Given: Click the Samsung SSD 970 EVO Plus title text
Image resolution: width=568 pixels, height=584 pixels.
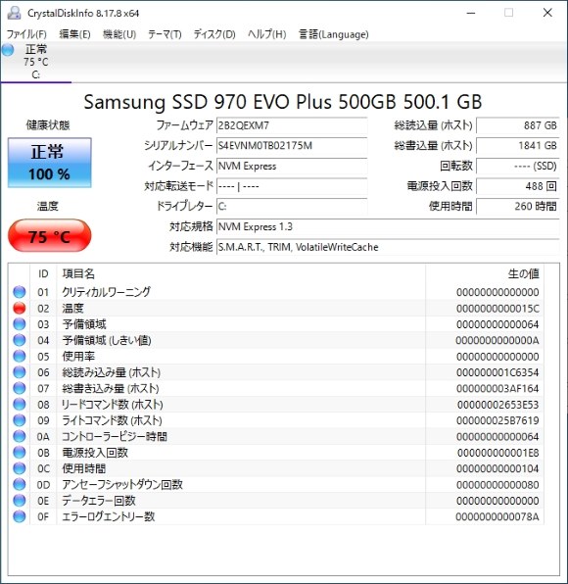Looking at the screenshot, I should coord(283,102).
